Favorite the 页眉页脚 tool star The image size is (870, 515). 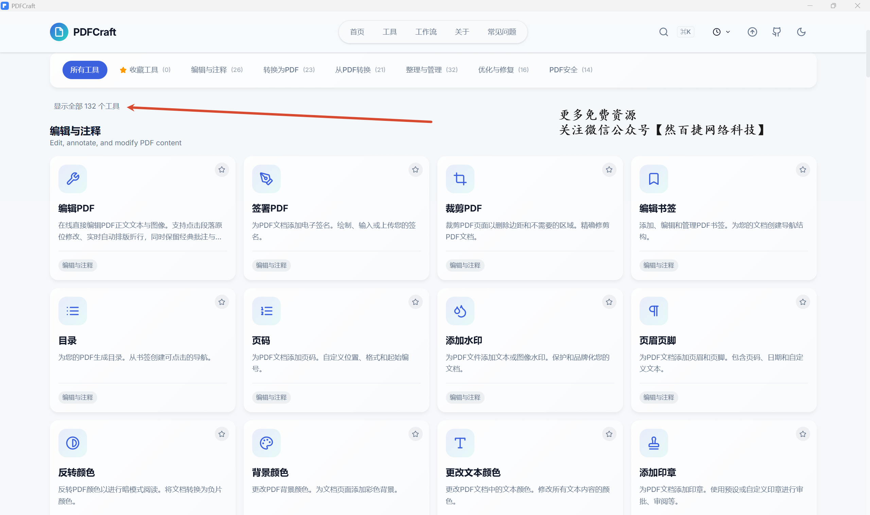point(803,302)
